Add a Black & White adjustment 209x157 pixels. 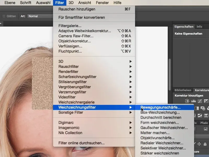(197, 108)
